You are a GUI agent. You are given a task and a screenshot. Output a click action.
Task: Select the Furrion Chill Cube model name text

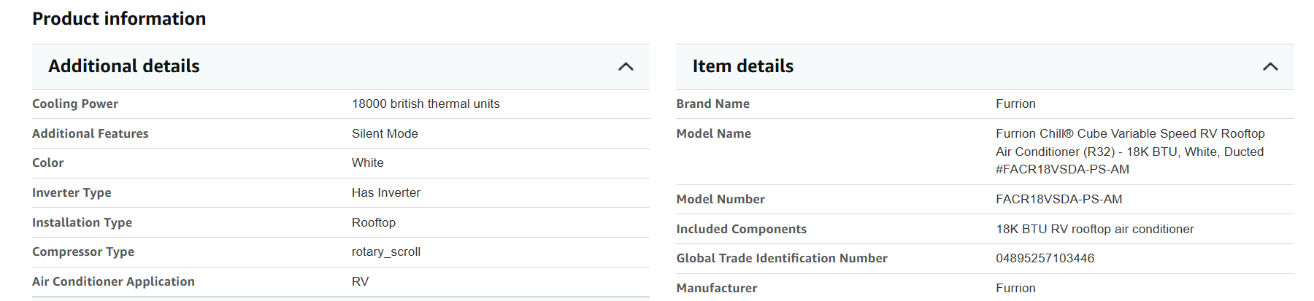[1130, 152]
